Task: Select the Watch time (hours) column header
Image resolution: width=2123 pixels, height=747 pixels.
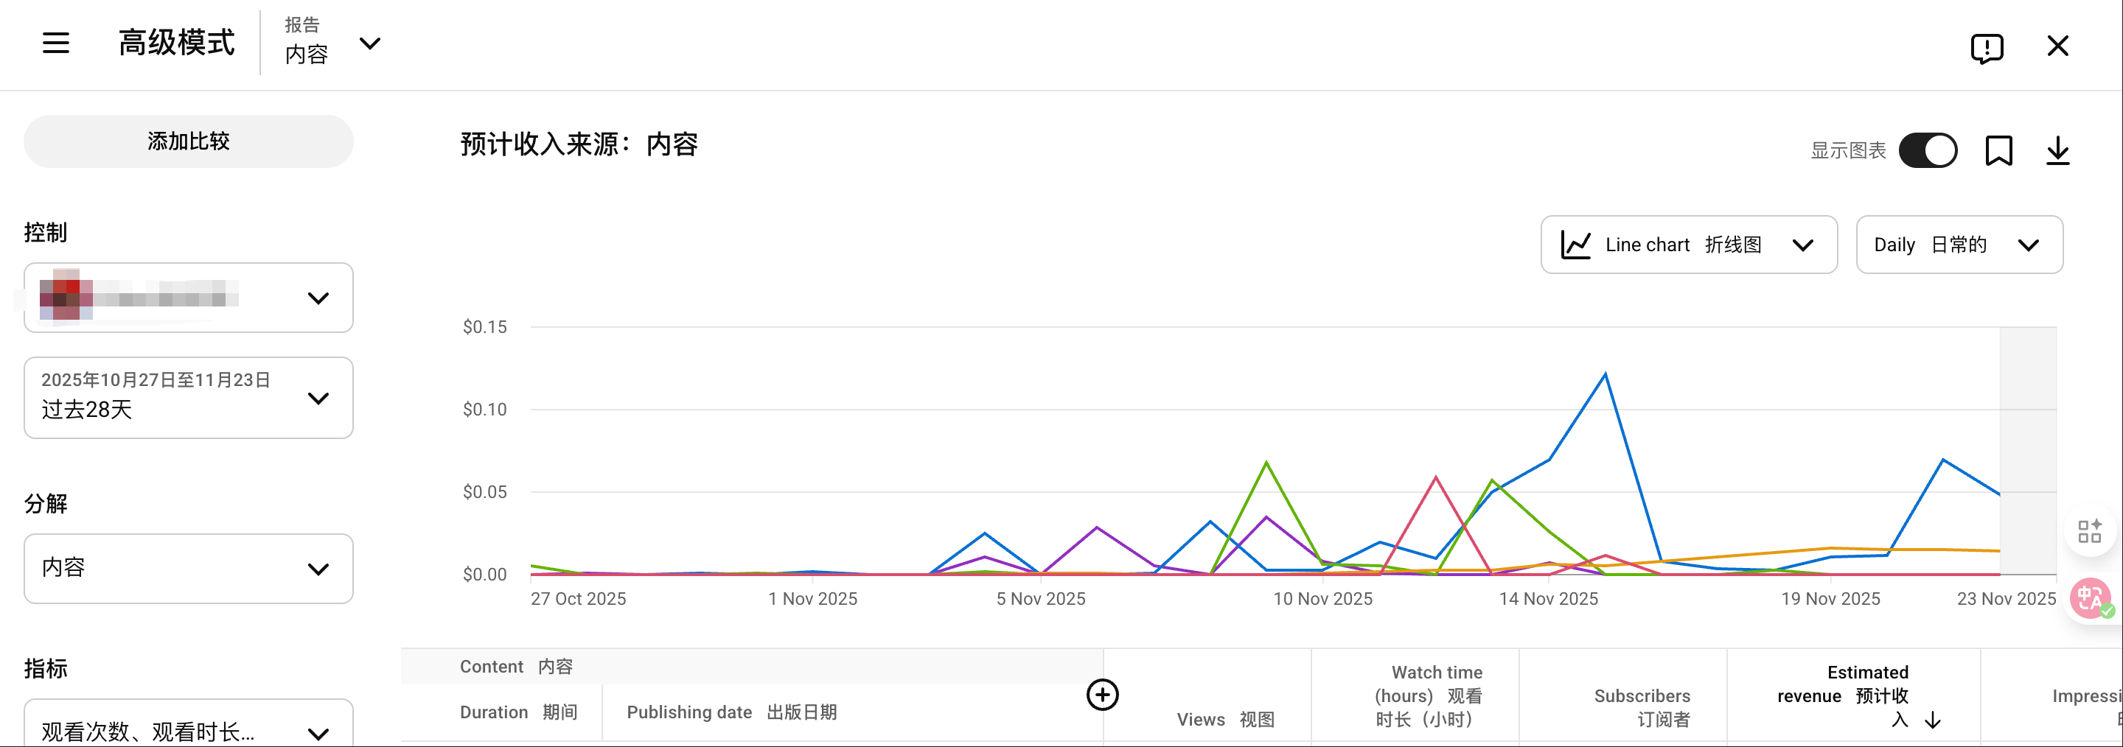Action: click(1427, 696)
